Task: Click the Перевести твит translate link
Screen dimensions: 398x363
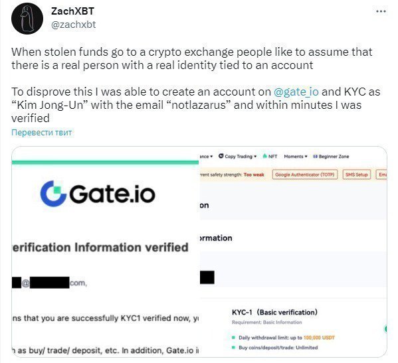Action: (42, 132)
